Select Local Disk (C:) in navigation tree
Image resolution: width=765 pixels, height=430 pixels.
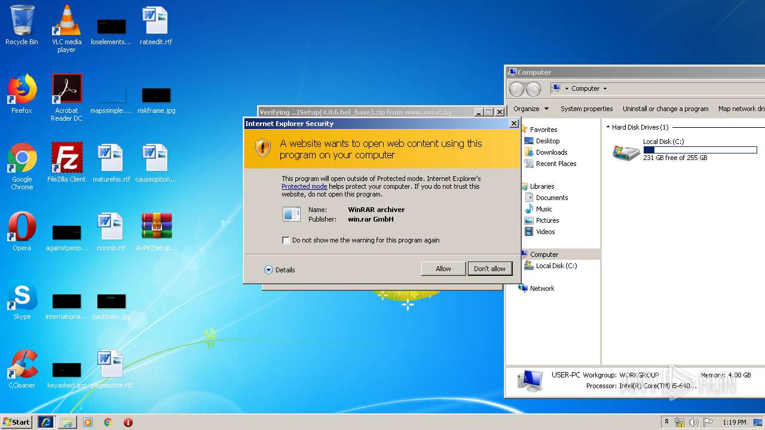coord(556,266)
